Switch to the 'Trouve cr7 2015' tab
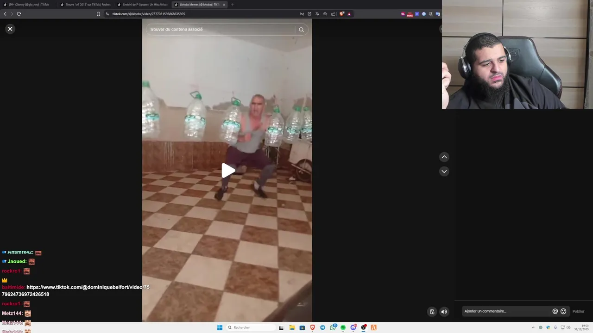593x333 pixels. [x=86, y=5]
